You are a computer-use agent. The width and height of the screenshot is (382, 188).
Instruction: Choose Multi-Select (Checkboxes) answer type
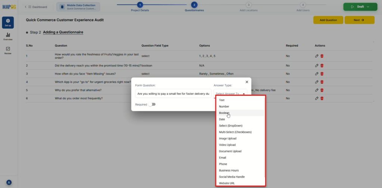[240, 132]
